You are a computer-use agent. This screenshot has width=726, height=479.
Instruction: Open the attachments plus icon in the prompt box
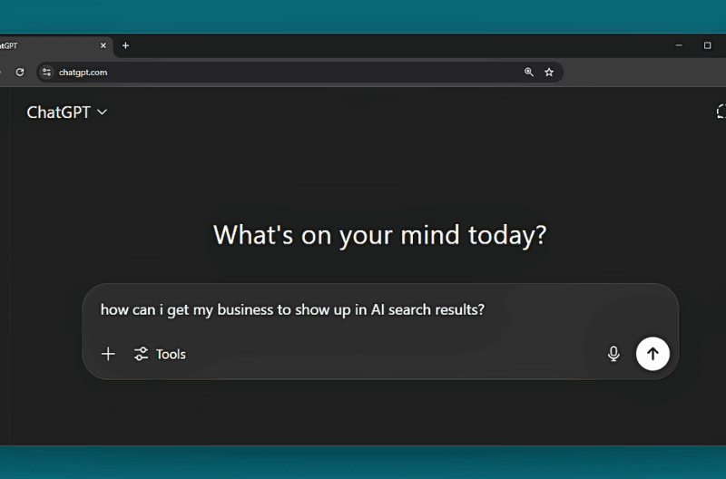pyautogui.click(x=108, y=354)
